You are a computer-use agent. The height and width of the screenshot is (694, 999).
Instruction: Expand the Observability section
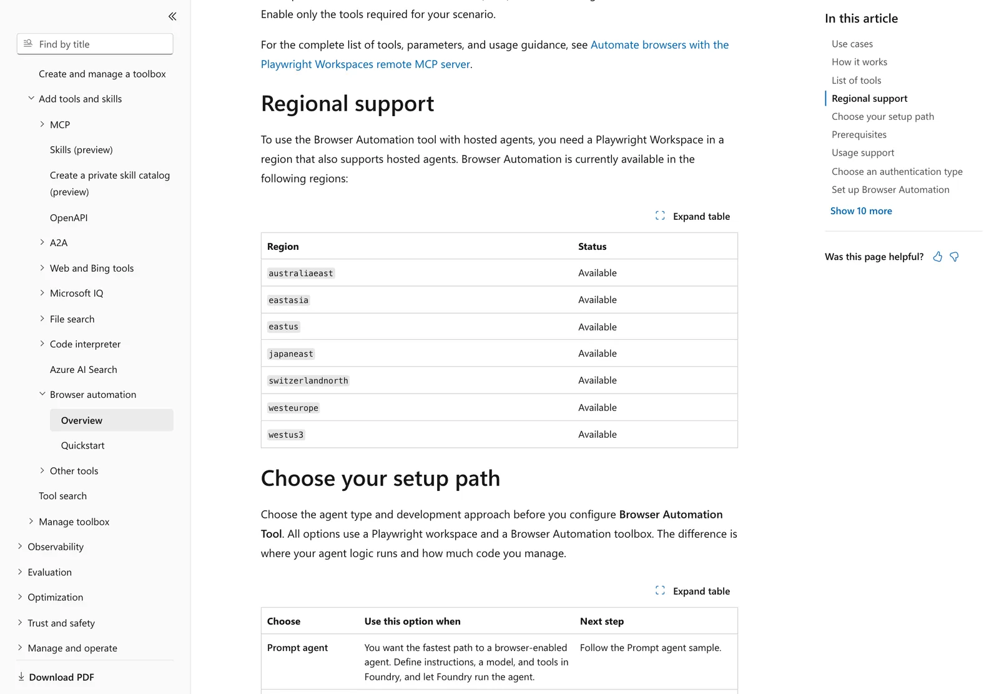(20, 546)
